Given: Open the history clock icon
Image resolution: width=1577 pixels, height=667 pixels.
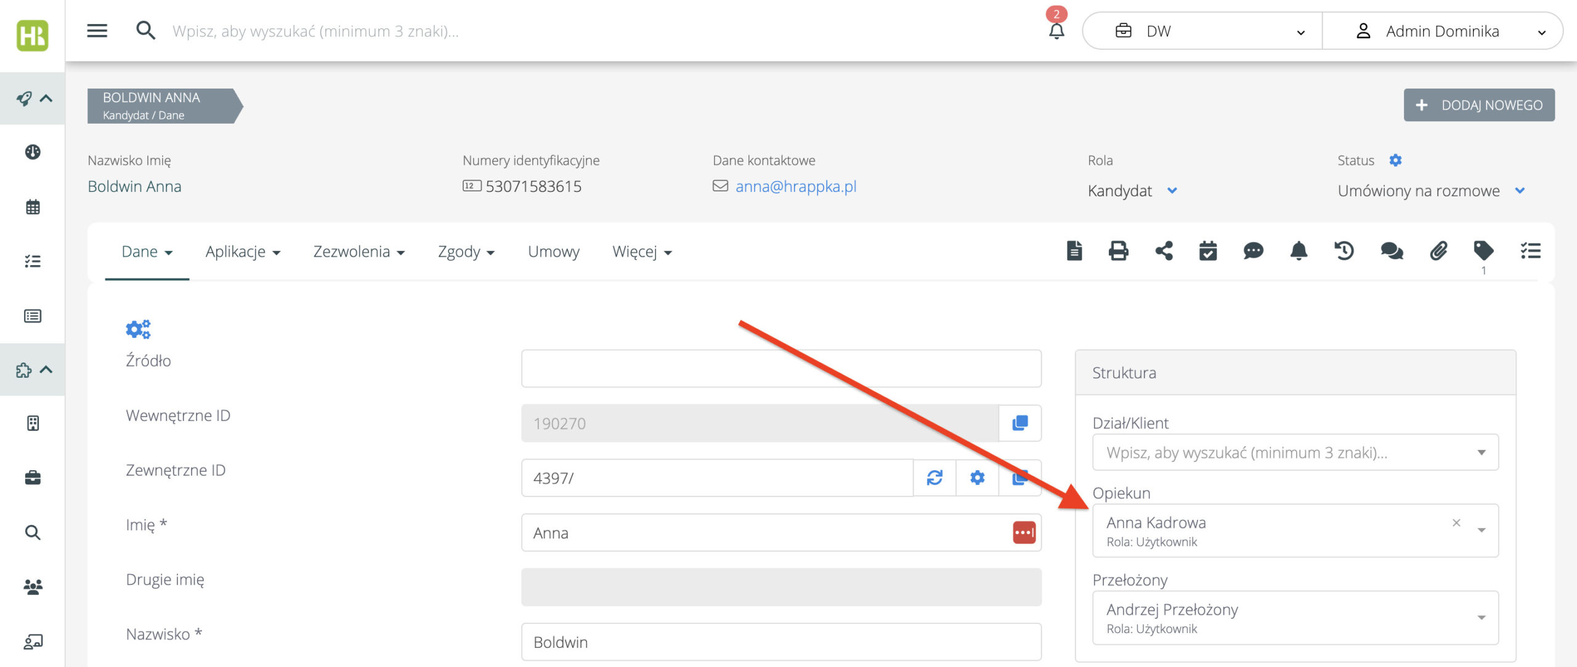Looking at the screenshot, I should tap(1344, 251).
